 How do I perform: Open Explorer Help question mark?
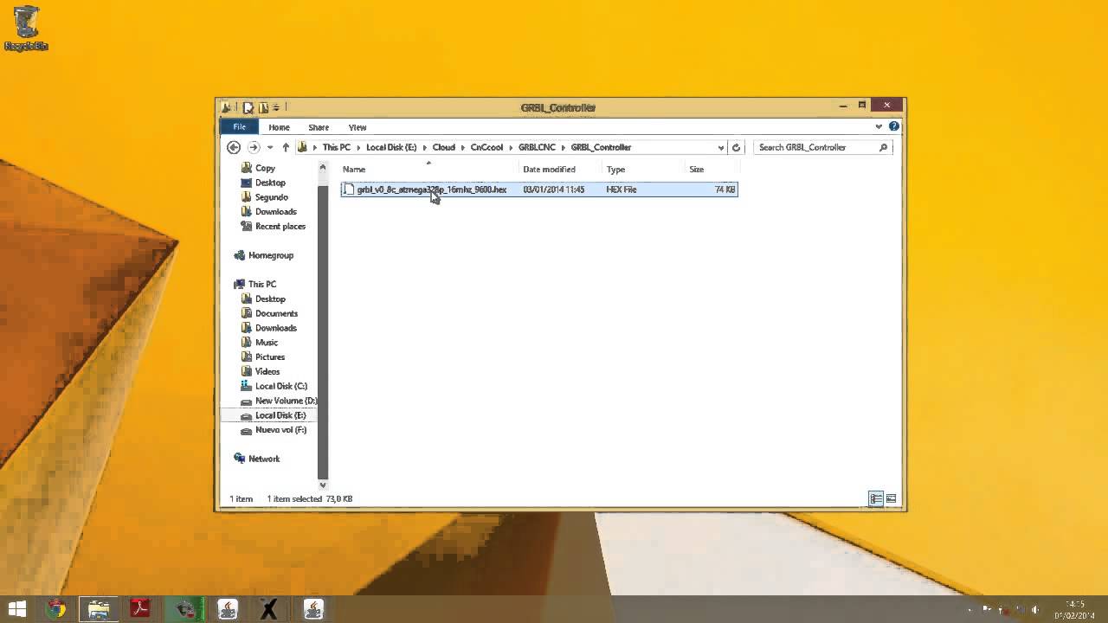(x=894, y=126)
